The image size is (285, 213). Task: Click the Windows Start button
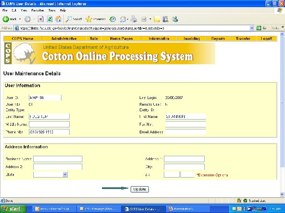pyautogui.click(x=13, y=209)
